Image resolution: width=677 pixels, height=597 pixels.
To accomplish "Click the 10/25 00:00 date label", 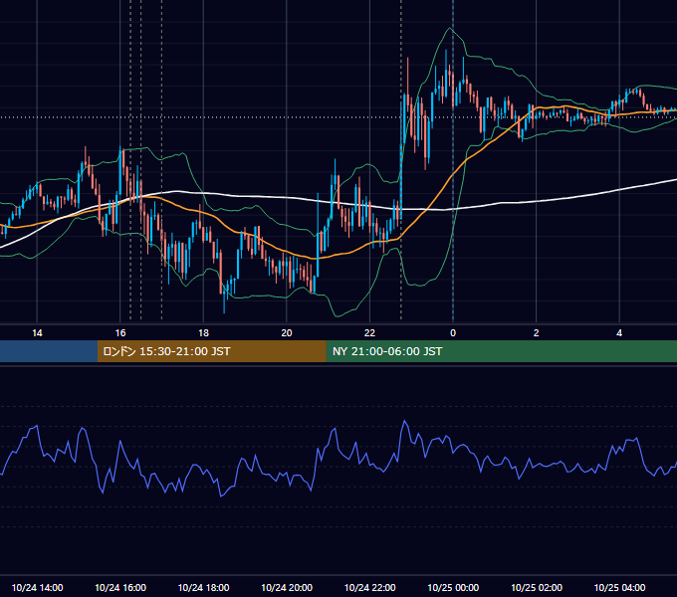I will pos(453,587).
